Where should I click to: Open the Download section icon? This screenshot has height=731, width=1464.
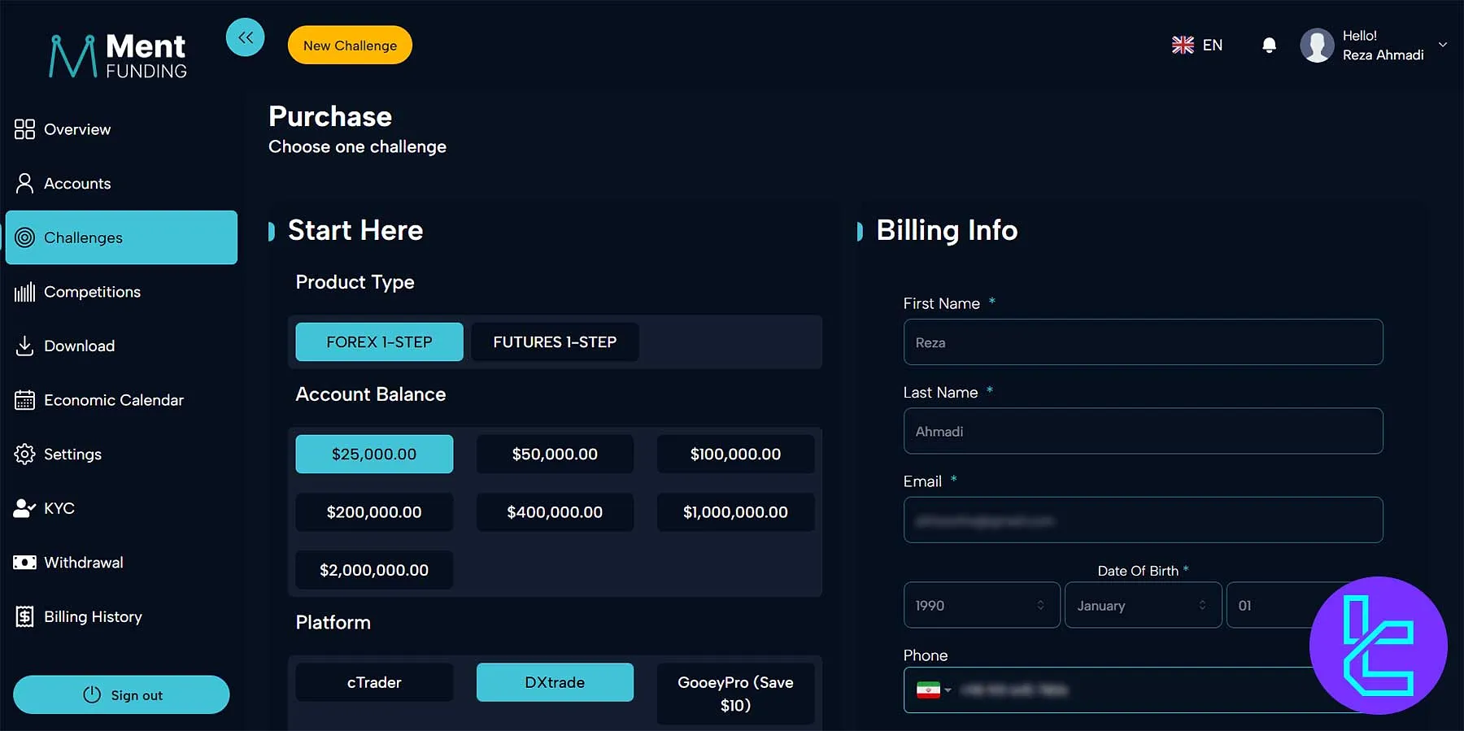[x=24, y=346]
